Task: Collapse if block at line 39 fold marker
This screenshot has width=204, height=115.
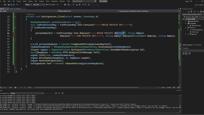Action: click(x=15, y=28)
